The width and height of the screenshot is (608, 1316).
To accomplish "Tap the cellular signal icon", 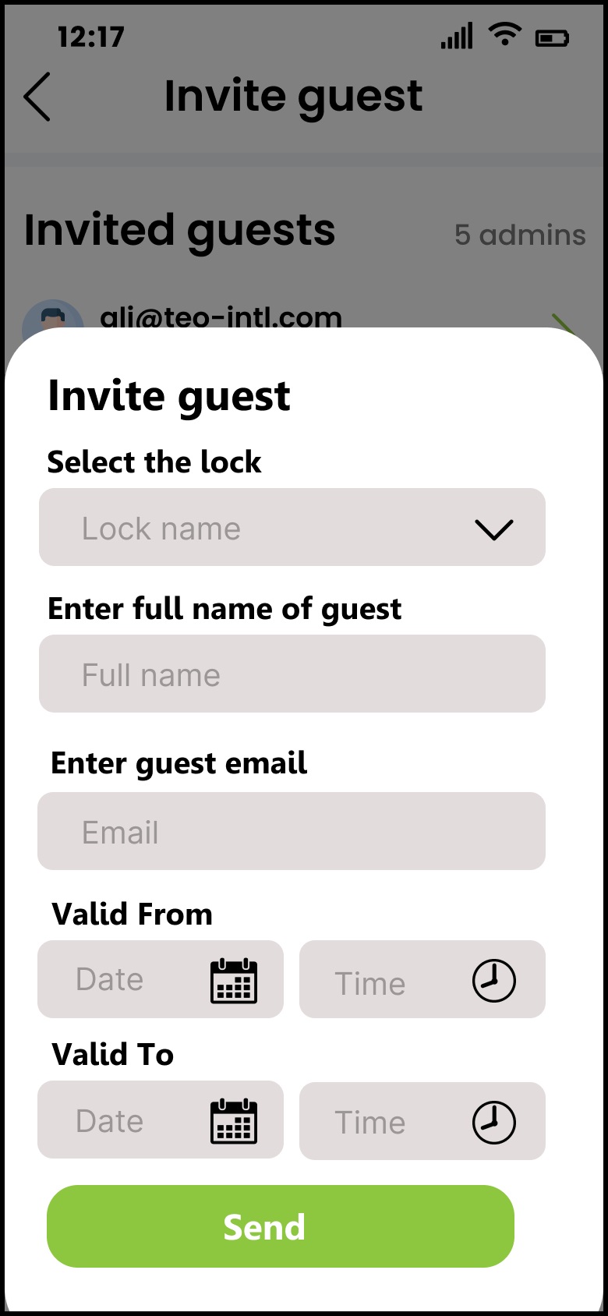I will coord(457,37).
